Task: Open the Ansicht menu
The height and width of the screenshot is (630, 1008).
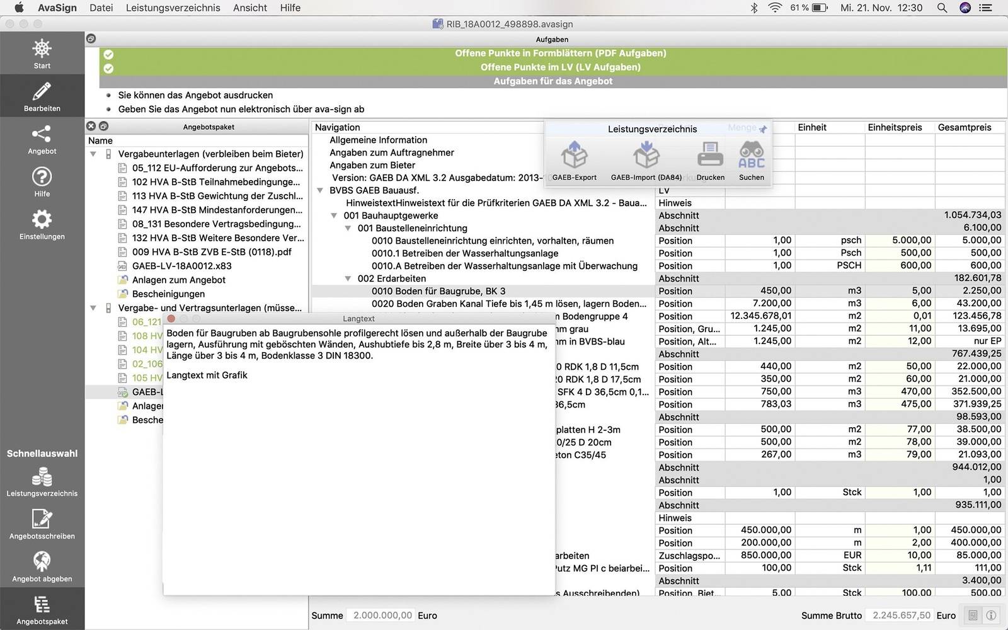Action: (249, 8)
